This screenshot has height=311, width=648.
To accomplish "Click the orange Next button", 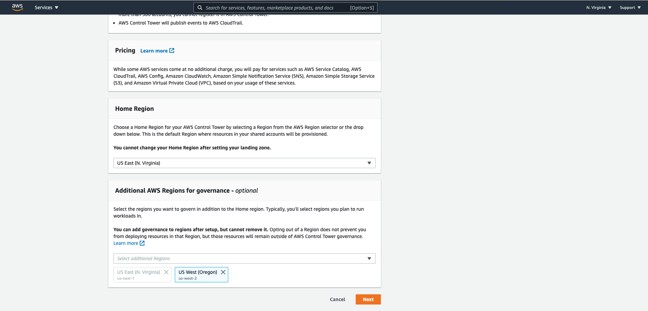I will 368,299.
